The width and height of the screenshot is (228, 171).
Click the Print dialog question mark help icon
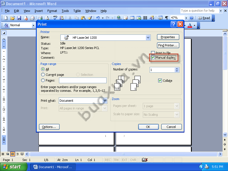click(x=174, y=24)
